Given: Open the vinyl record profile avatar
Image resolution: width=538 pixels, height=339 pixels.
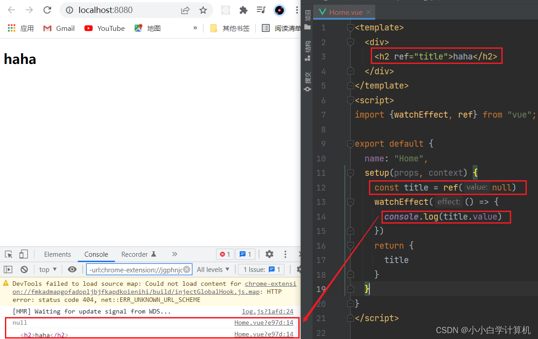Looking at the screenshot, I should tap(280, 10).
